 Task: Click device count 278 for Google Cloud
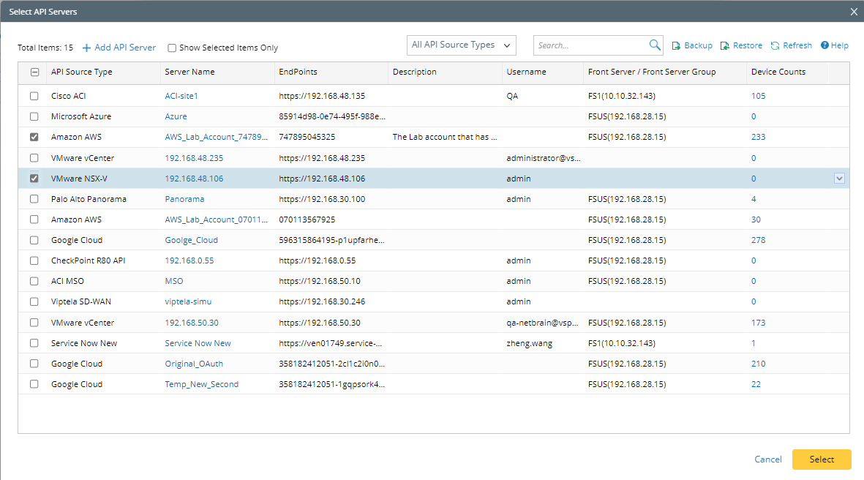[758, 240]
